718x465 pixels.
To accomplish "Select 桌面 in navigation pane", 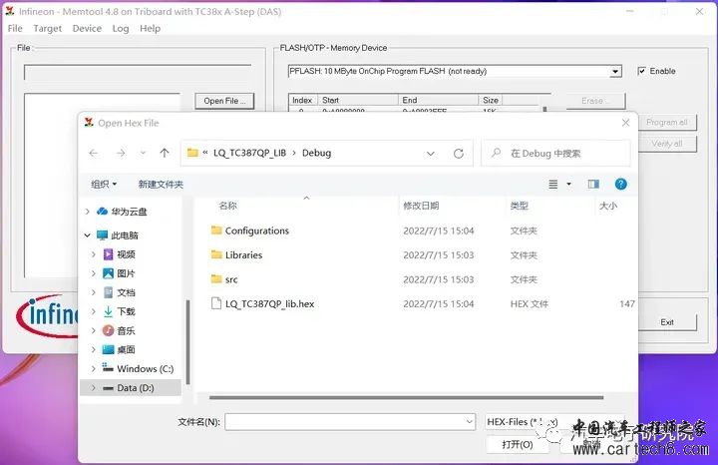I will point(126,349).
